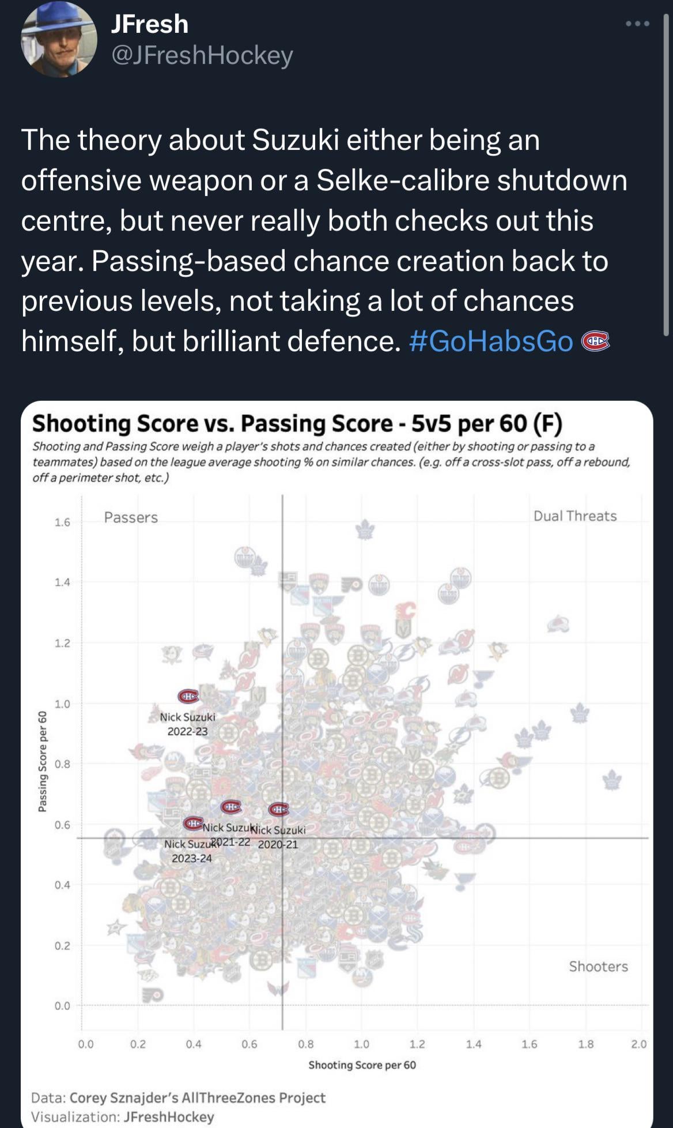Image resolution: width=673 pixels, height=1128 pixels.
Task: Select the Canadiens marker above Suzuki 2020-21 label
Action: point(279,810)
